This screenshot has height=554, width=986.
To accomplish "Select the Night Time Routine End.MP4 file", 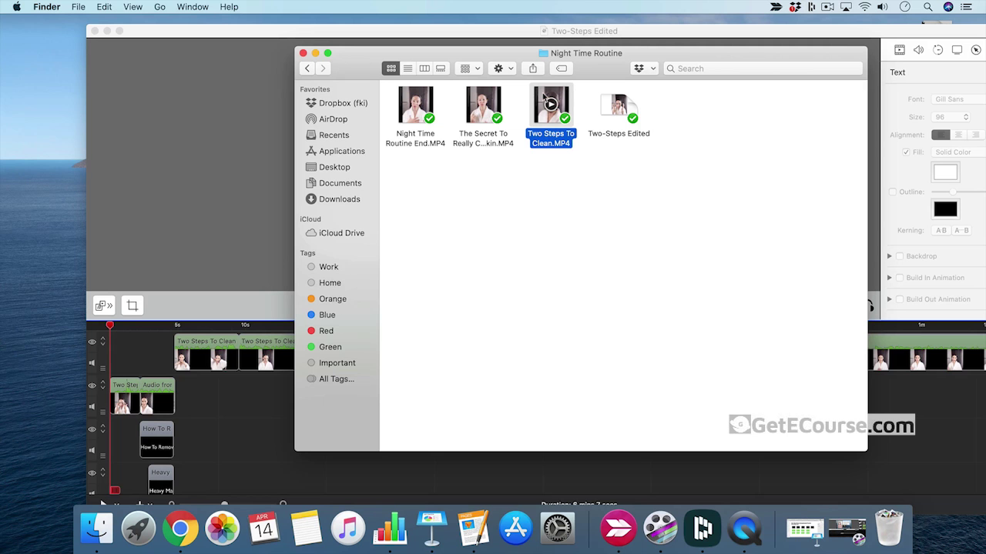I will coord(415,116).
